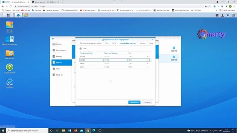Open the DSM main menu grid icon
This screenshot has width=237, height=133.
point(8,15)
